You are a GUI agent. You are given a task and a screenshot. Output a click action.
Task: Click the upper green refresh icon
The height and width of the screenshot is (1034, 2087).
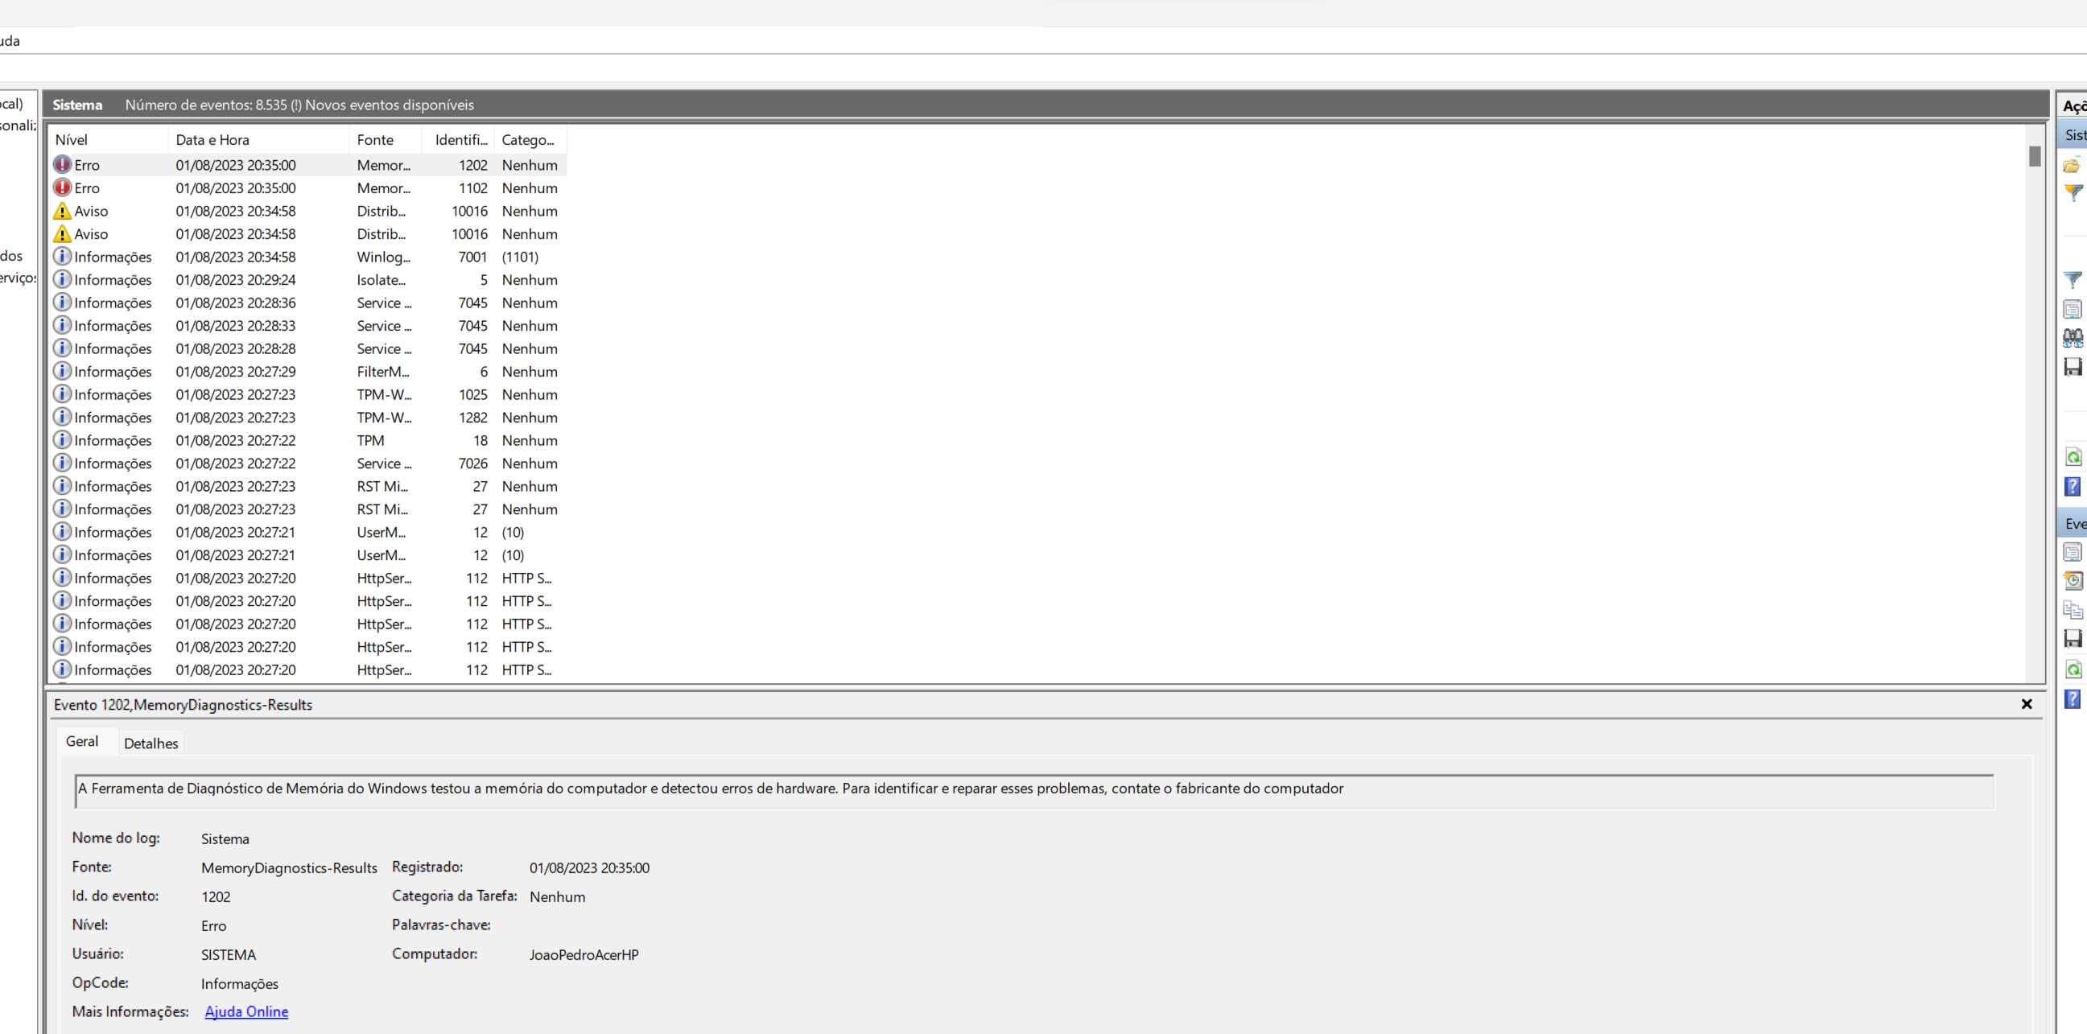tap(2073, 458)
